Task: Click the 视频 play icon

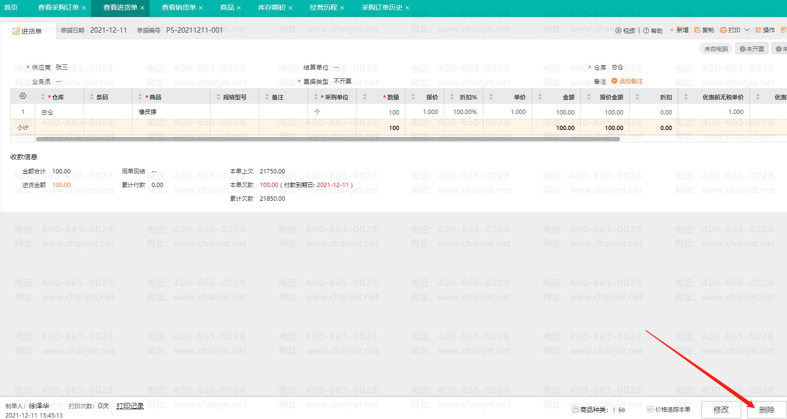Action: (618, 30)
